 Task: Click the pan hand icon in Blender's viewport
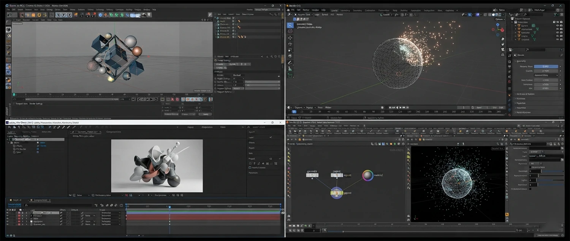503,44
